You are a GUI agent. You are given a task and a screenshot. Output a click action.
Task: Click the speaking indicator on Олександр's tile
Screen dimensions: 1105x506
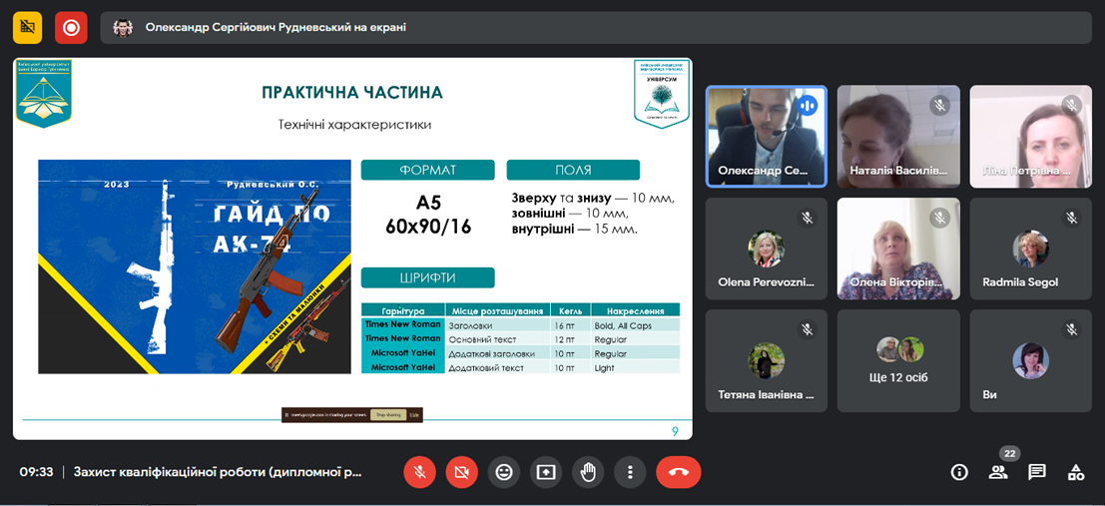tap(807, 106)
